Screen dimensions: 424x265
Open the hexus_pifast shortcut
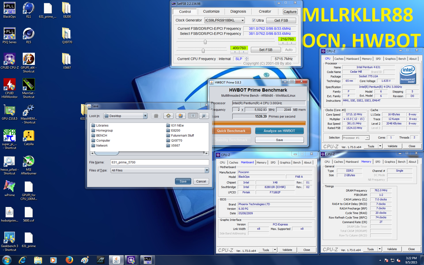pyautogui.click(x=10, y=165)
